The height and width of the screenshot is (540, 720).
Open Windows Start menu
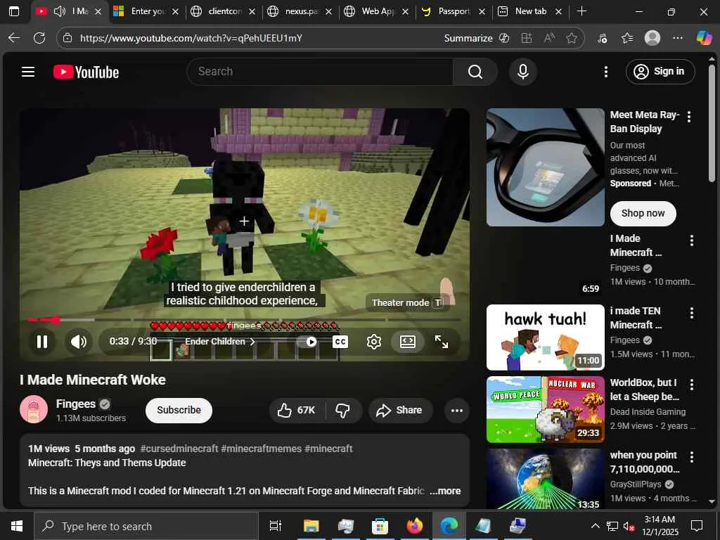[17, 526]
